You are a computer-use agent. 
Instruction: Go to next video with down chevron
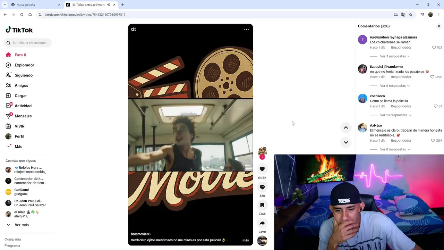[346, 142]
